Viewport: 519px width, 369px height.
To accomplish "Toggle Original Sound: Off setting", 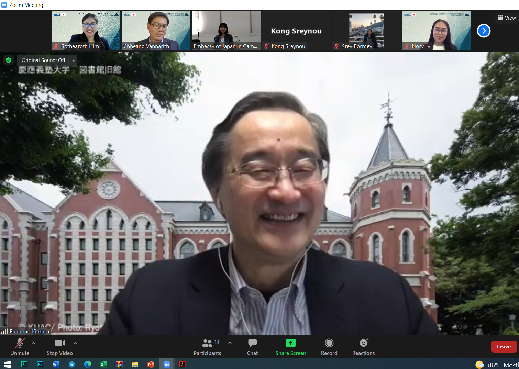I will 43,60.
